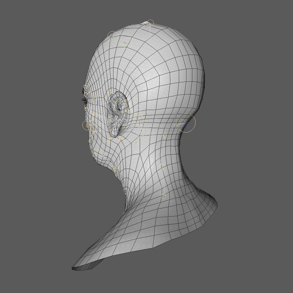This screenshot has width=293, height=293.
Task: Select the yellow controller under the chin
Action: 115,169
